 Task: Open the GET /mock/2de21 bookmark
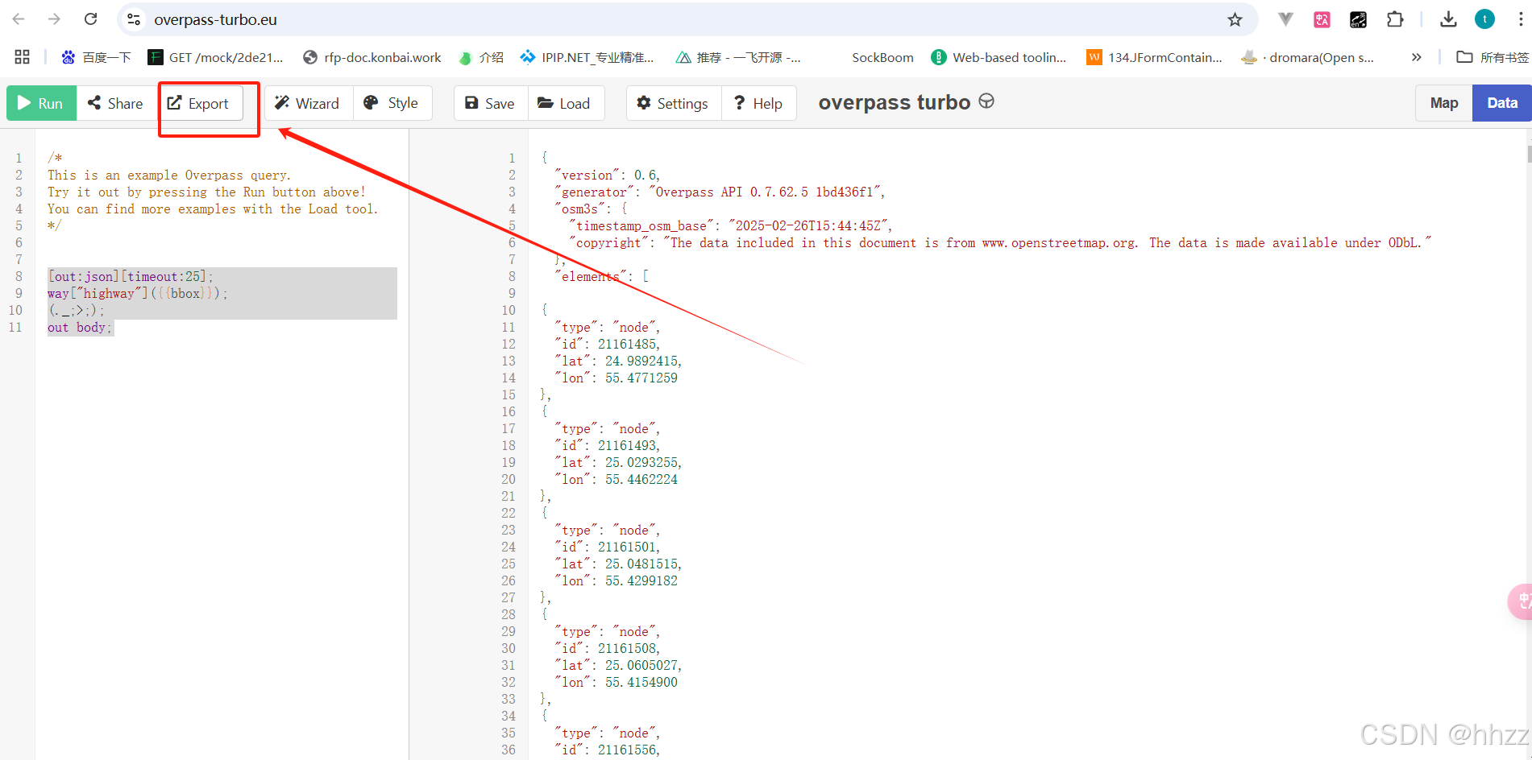click(x=216, y=57)
